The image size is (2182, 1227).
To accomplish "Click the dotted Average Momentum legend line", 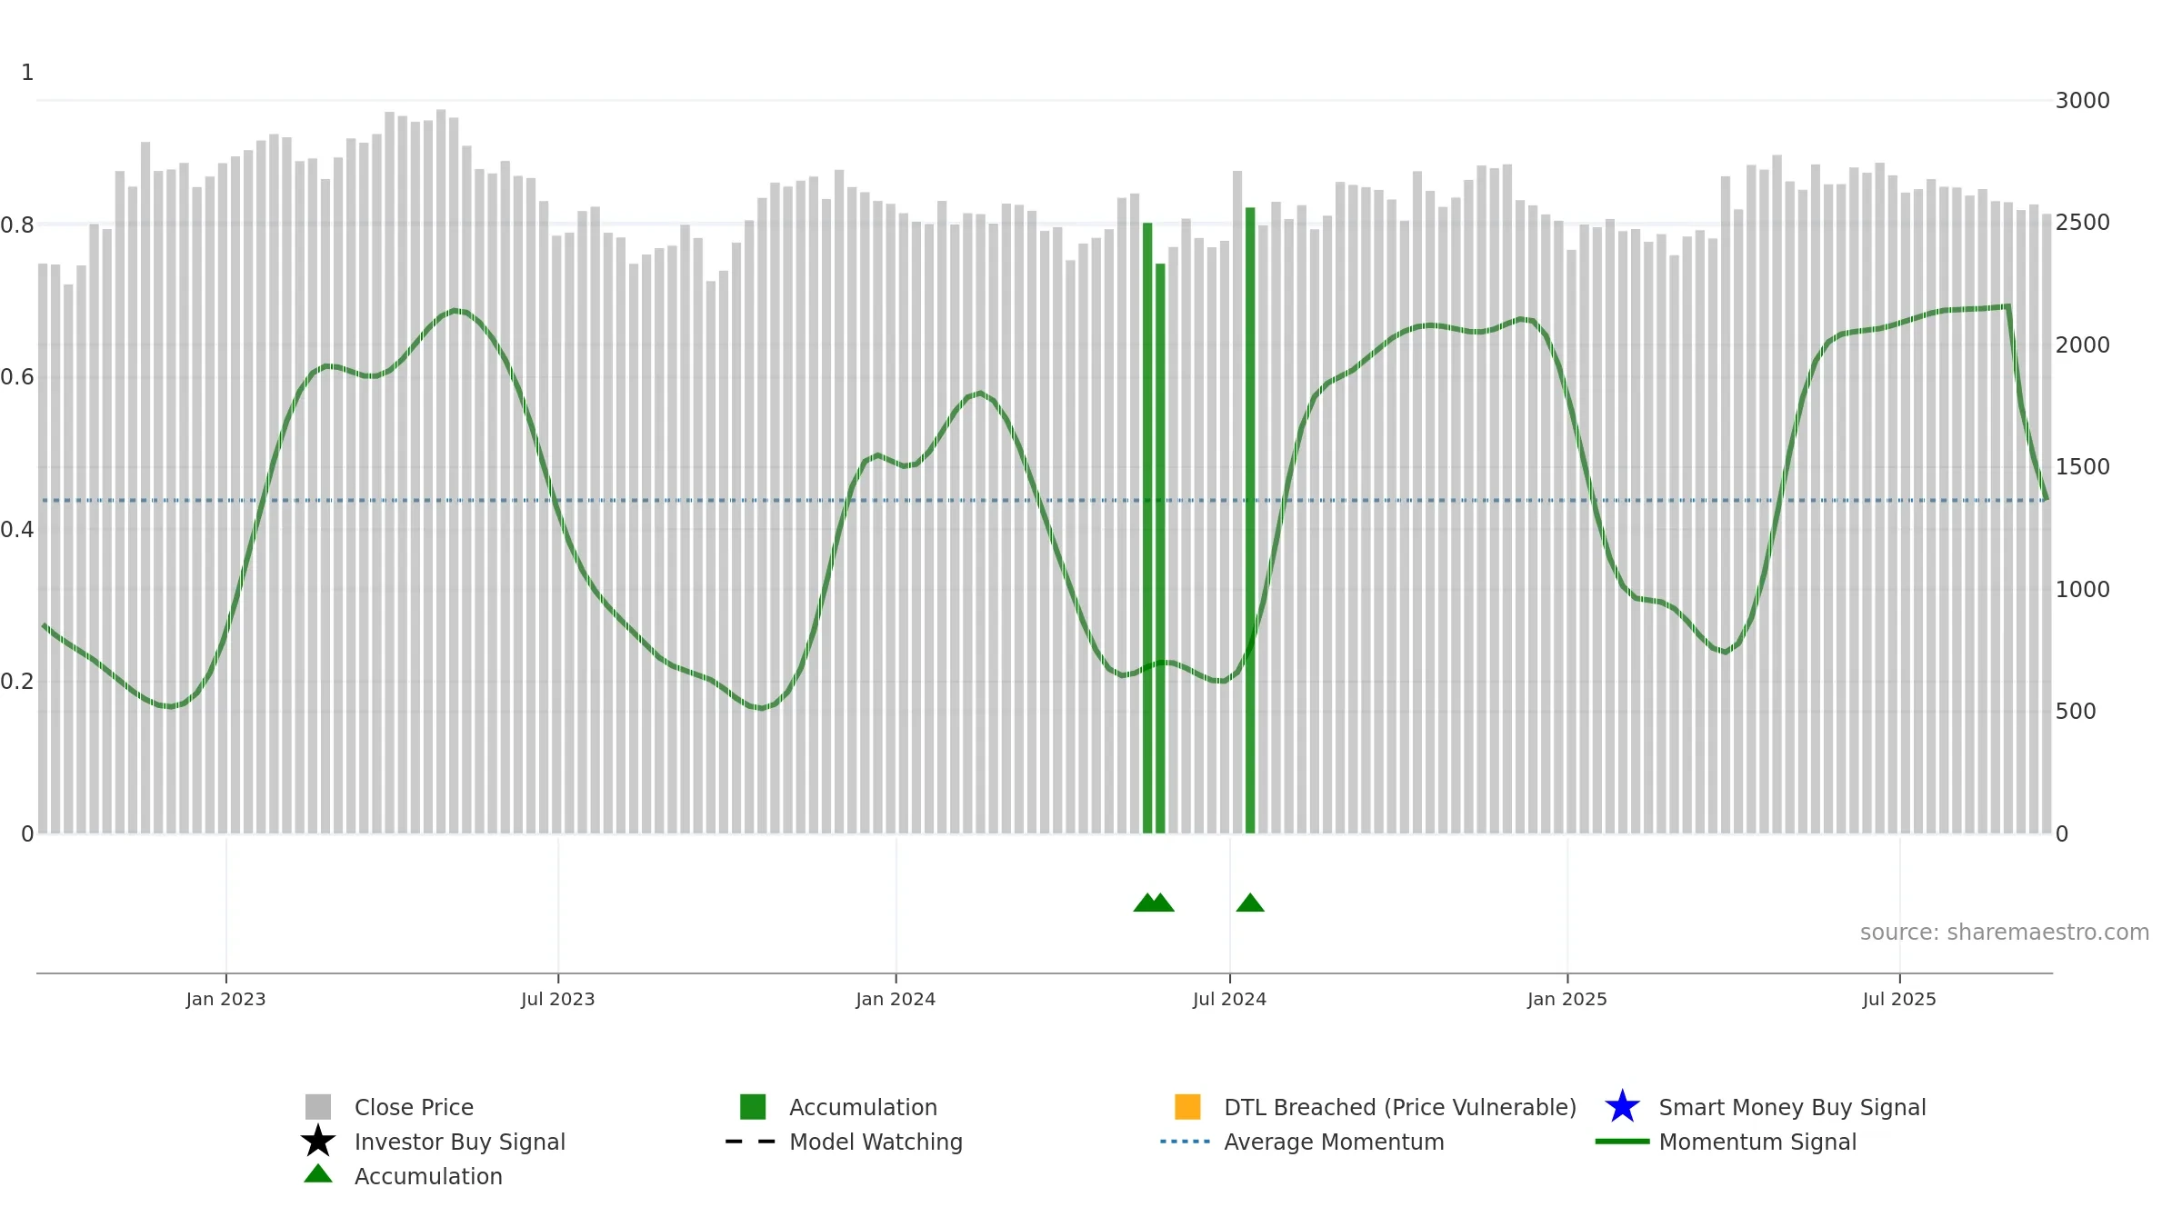I will point(1185,1142).
